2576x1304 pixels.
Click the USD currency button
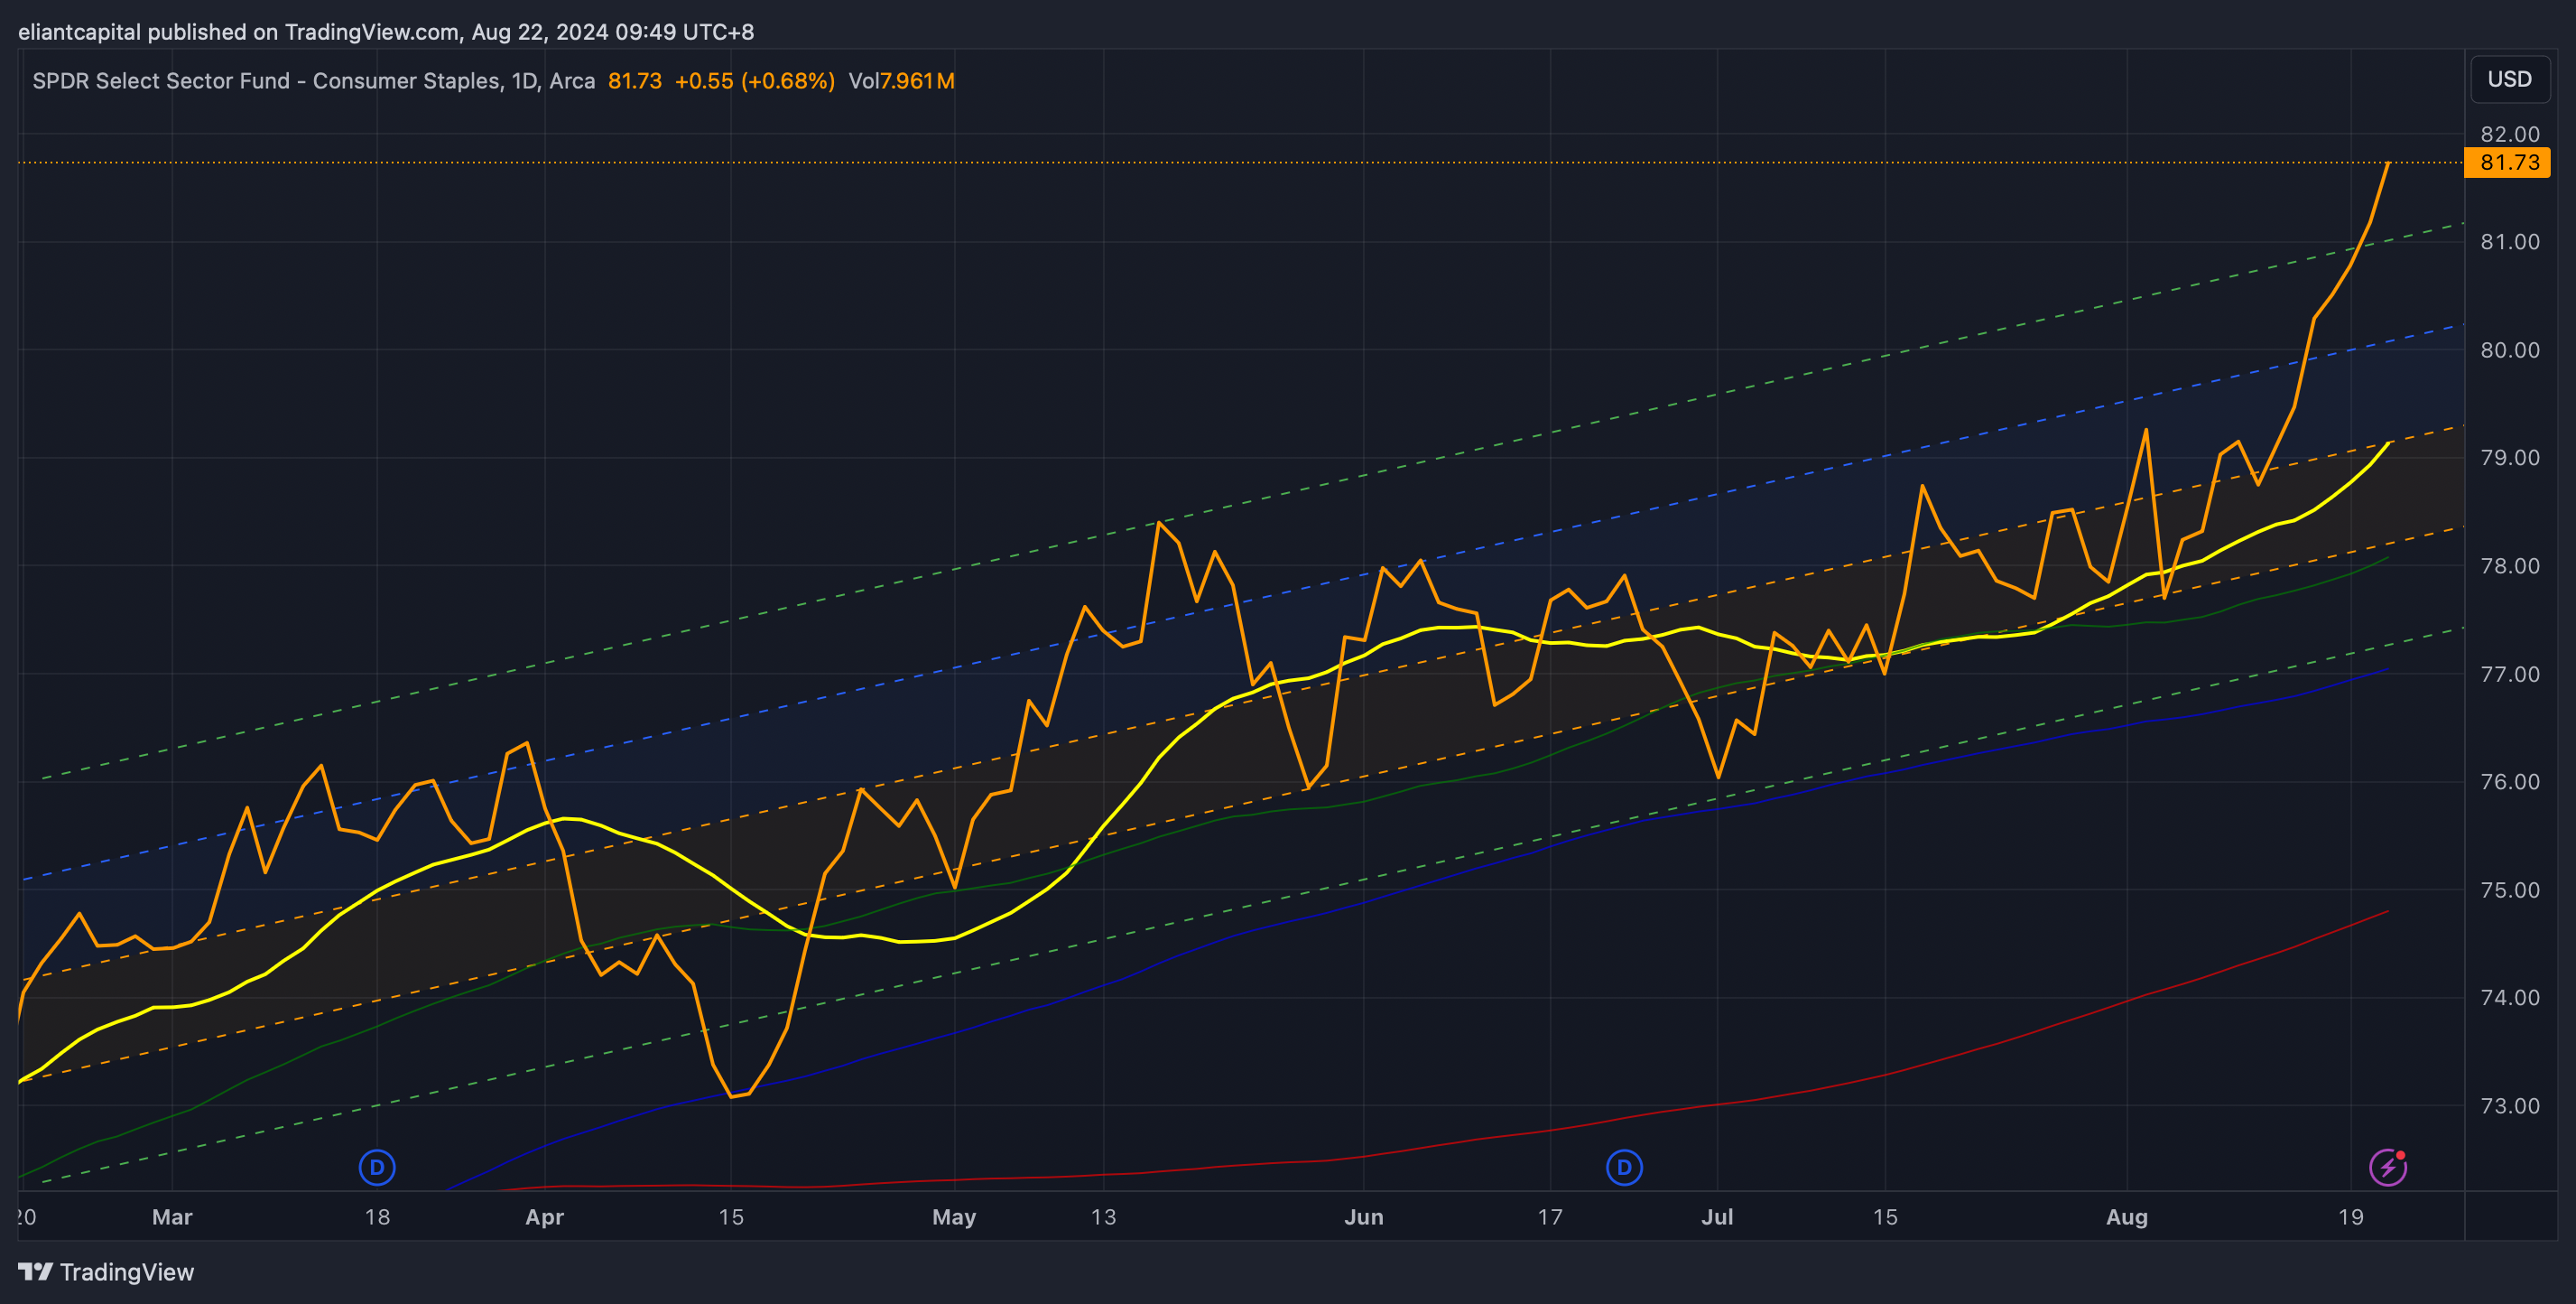pos(2509,79)
